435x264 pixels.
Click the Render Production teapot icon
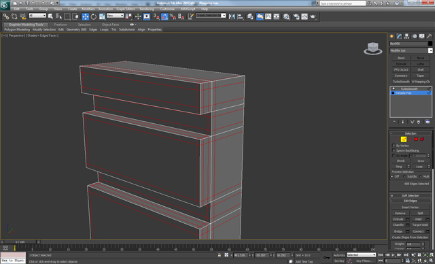click(313, 16)
